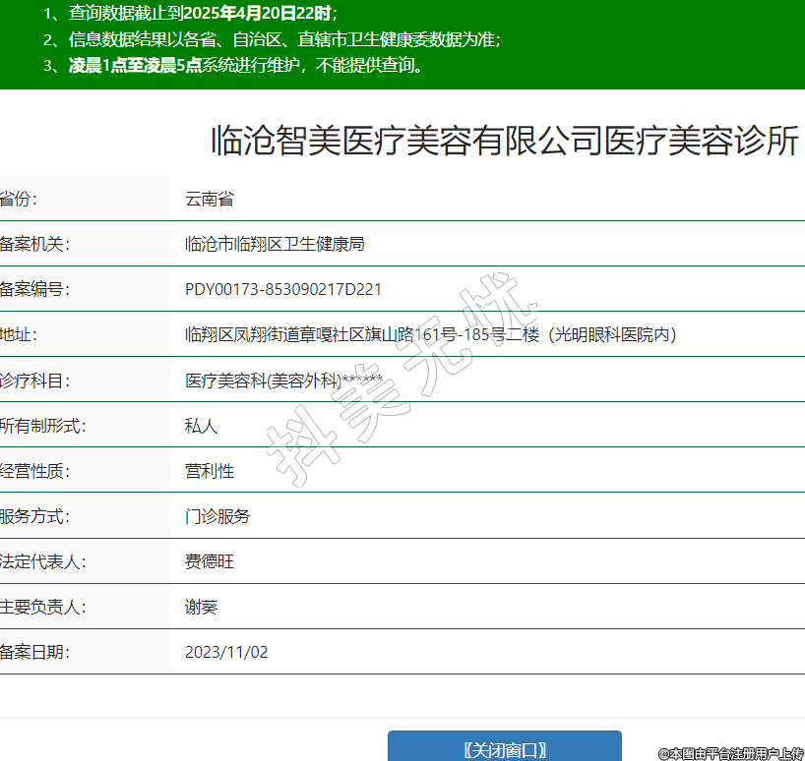Select the ownership value 私人
Image resolution: width=805 pixels, height=761 pixels.
pyautogui.click(x=201, y=426)
